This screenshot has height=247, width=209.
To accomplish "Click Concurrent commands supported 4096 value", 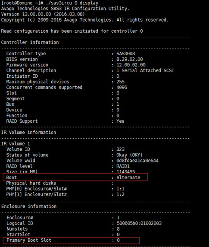I will click(122, 87).
